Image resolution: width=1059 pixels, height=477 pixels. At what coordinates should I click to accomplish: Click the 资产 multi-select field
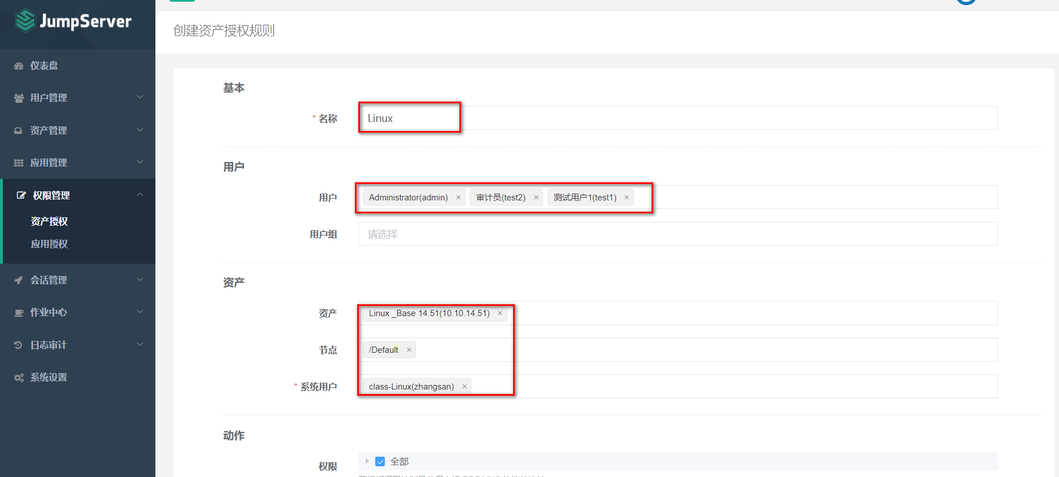click(678, 313)
